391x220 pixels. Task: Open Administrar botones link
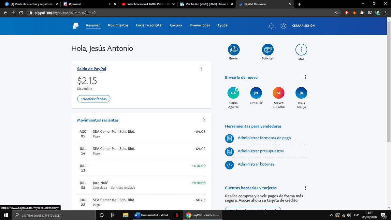point(256,164)
